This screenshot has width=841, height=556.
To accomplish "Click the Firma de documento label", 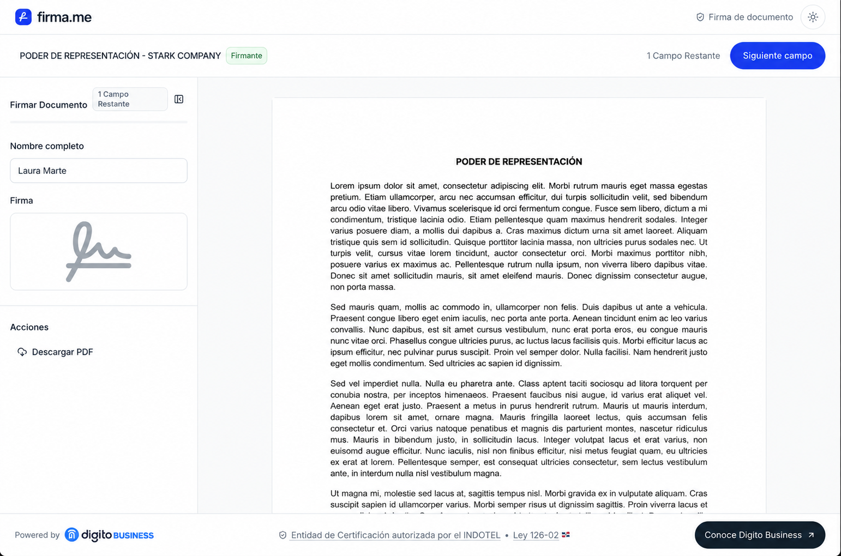I will coord(750,17).
